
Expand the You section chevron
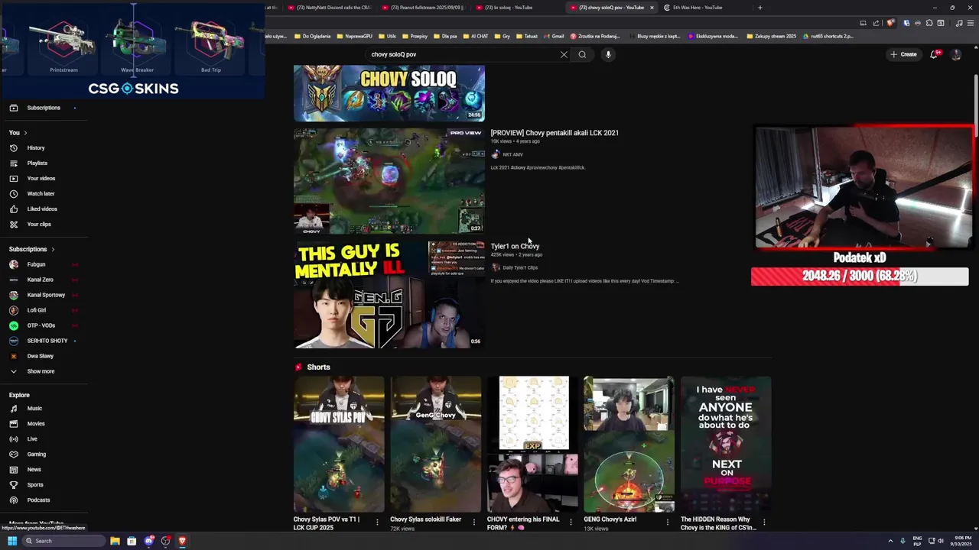25,133
